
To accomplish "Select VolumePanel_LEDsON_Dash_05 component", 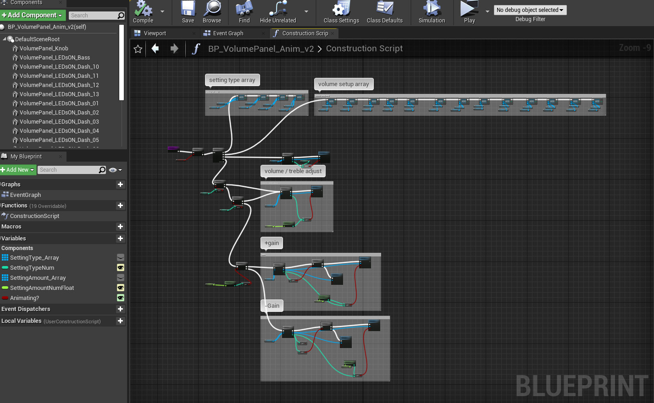I will click(59, 140).
